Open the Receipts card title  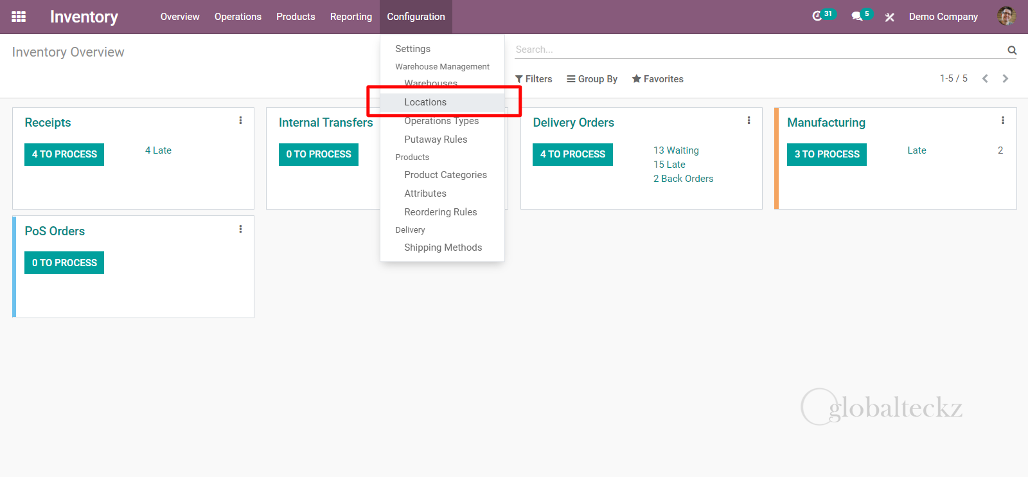[48, 123]
